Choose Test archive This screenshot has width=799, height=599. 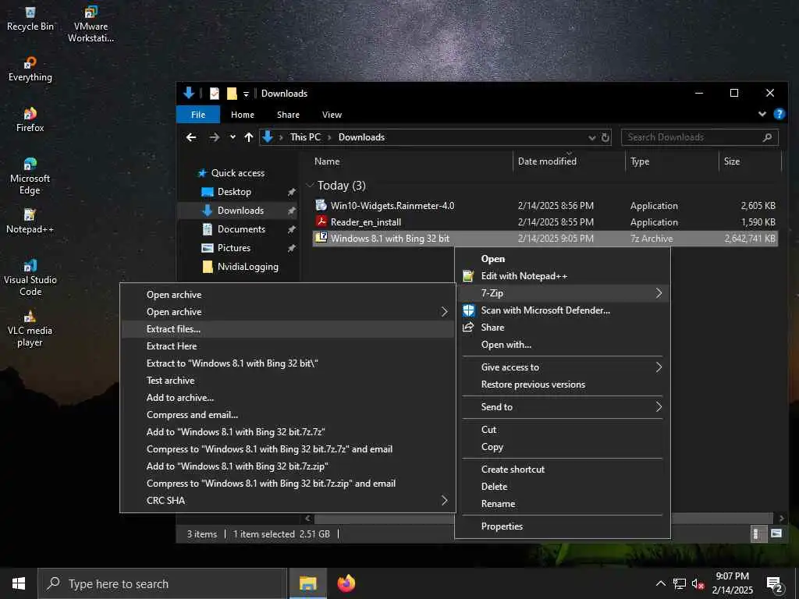tap(288, 381)
